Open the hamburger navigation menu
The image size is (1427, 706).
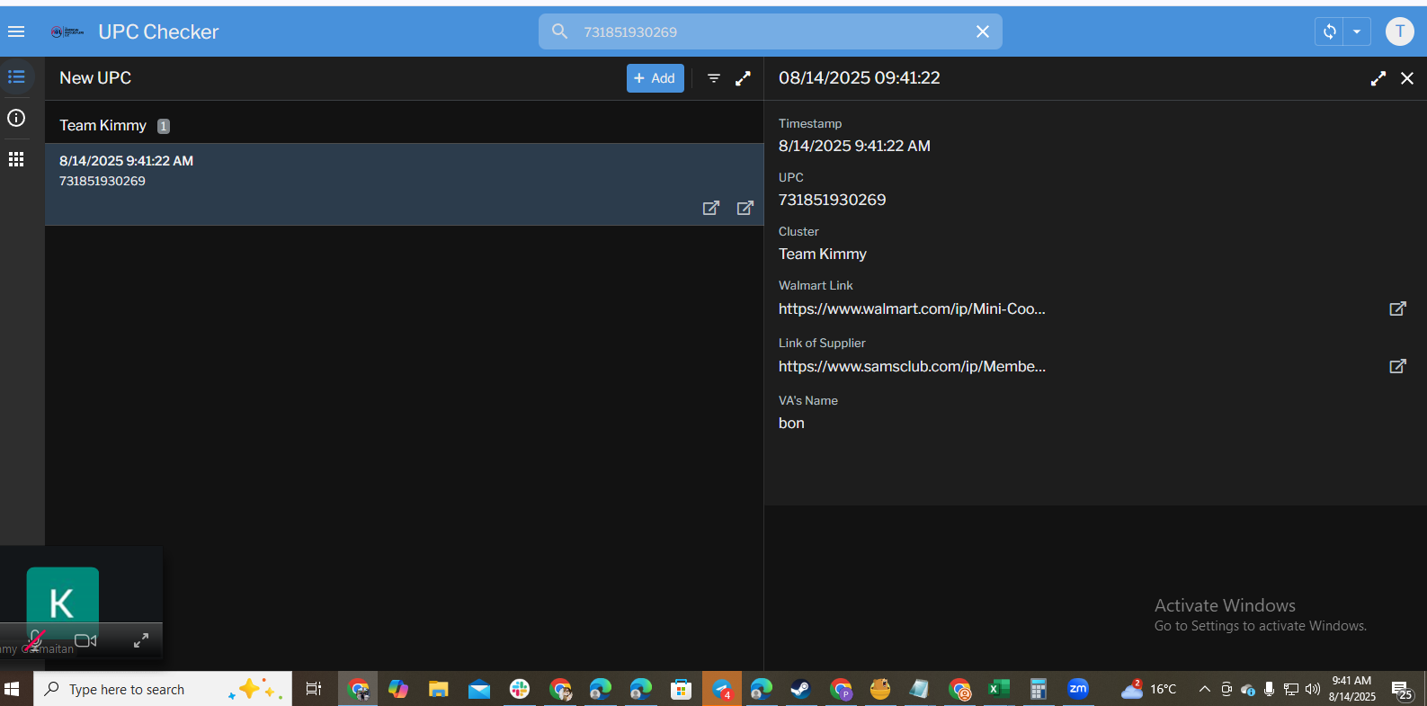coord(16,31)
